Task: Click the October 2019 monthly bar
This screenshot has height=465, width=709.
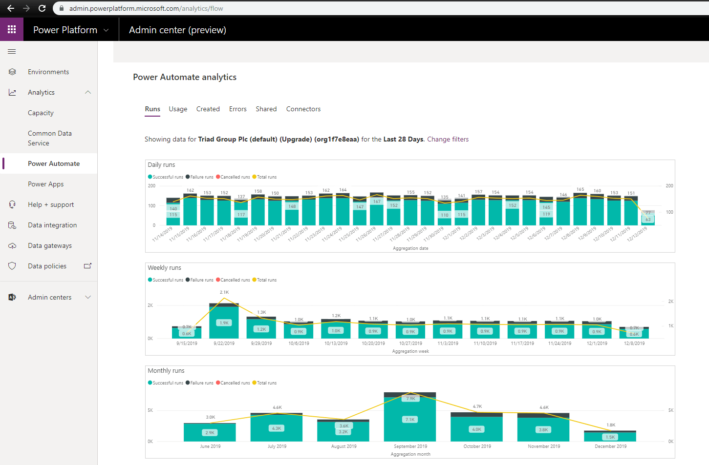Action: tap(476, 427)
